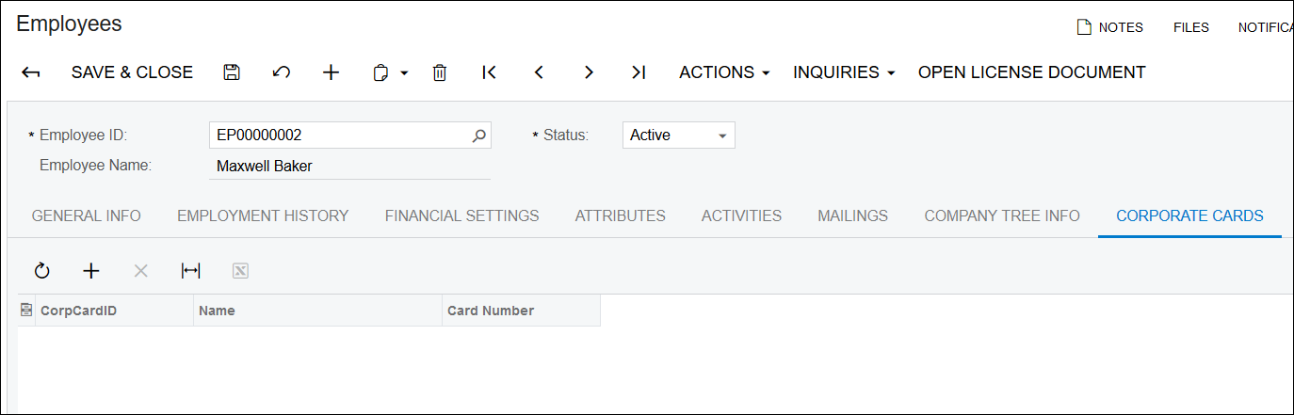Switch to the General Info tab
The height and width of the screenshot is (415, 1294).
click(87, 215)
